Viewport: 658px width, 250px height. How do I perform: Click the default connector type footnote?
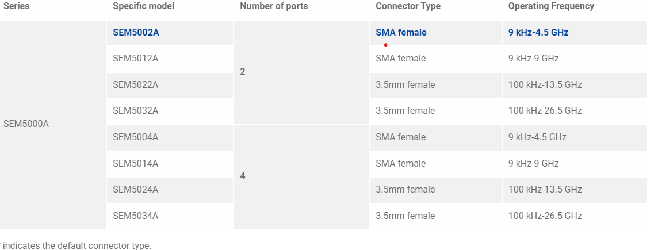75,245
